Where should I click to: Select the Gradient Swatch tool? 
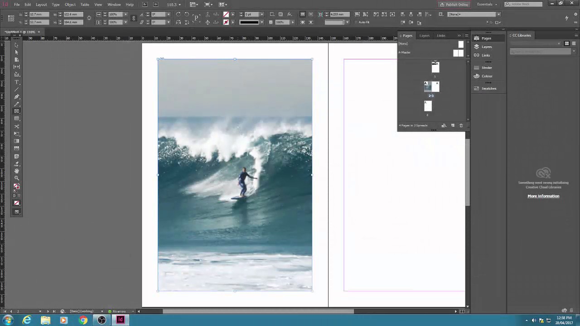pos(17,141)
